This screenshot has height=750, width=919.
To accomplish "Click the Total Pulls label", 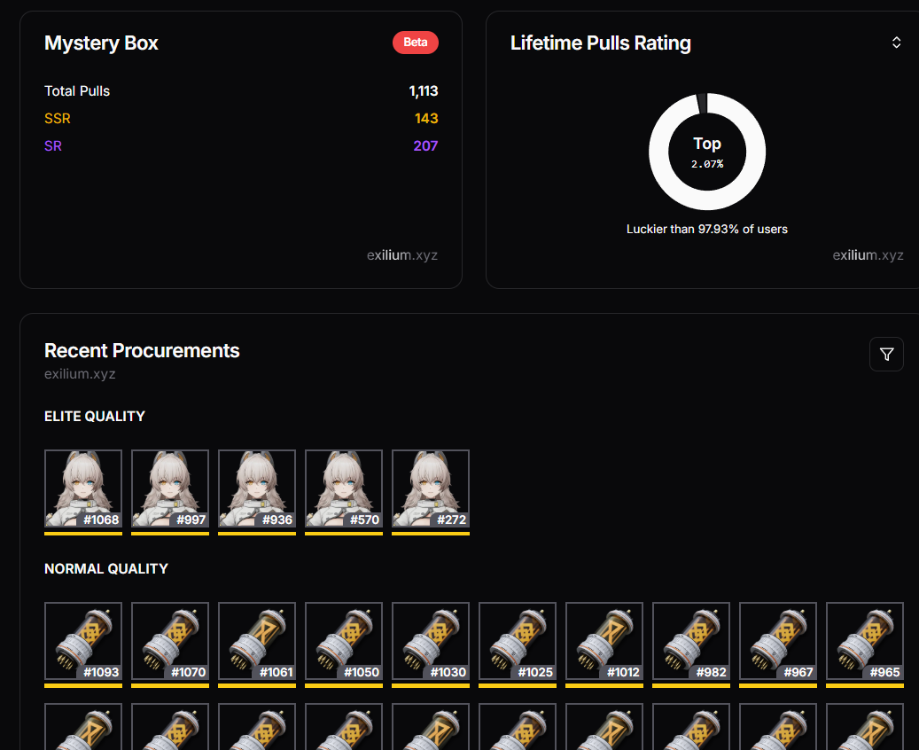I will (x=77, y=91).
